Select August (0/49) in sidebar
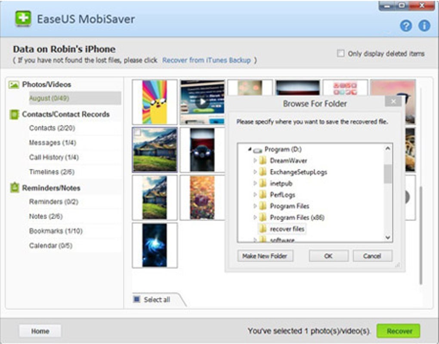The width and height of the screenshot is (439, 344). coord(75,98)
